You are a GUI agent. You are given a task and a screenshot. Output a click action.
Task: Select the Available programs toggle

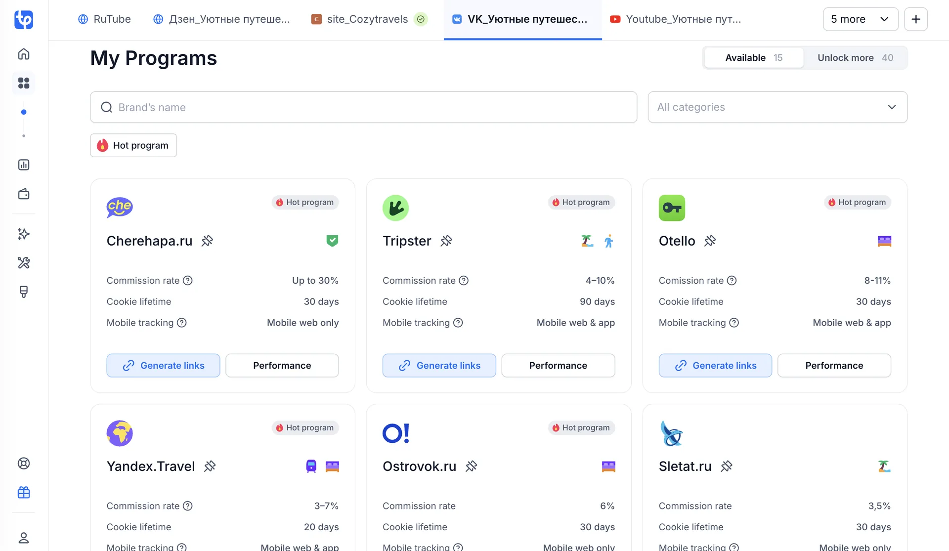pyautogui.click(x=754, y=58)
